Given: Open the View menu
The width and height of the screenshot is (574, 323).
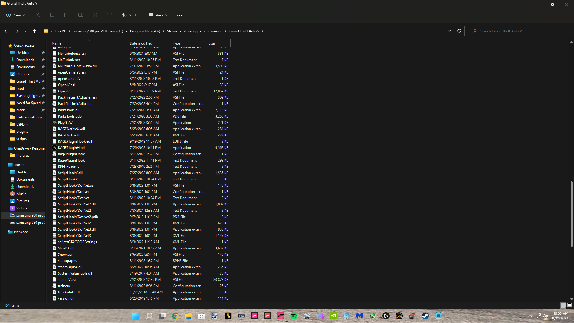Looking at the screenshot, I should pos(158,15).
